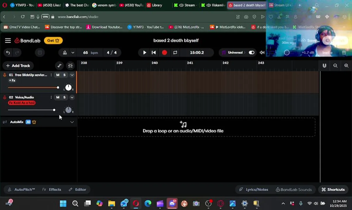Edit the 65 bpm tempo value
The height and width of the screenshot is (210, 352).
[x=90, y=52]
